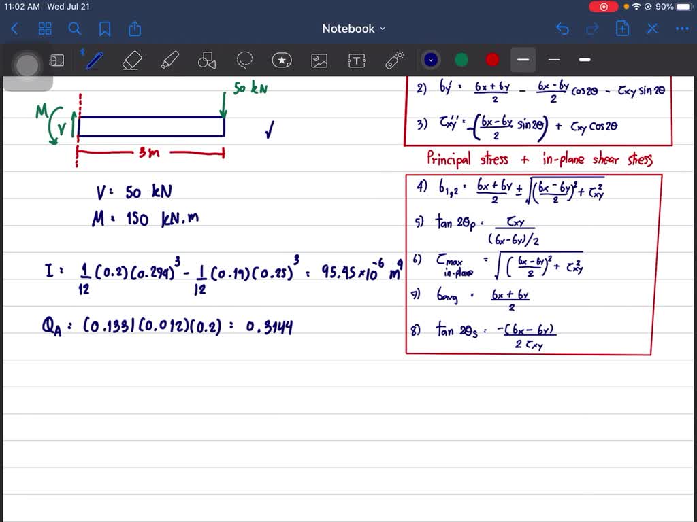Select the Eraser tool
The width and height of the screenshot is (697, 522).
click(x=132, y=60)
